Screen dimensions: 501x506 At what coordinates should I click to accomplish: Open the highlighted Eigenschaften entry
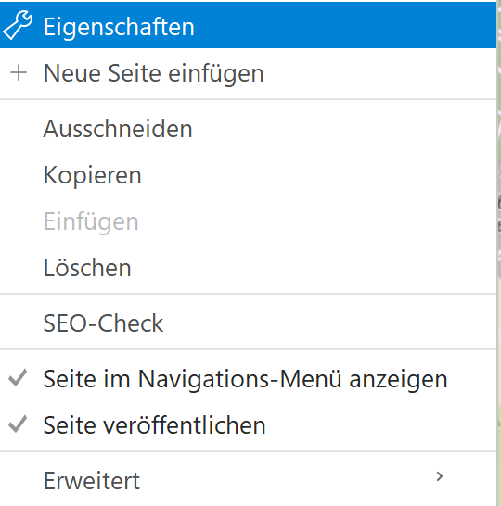(x=248, y=25)
